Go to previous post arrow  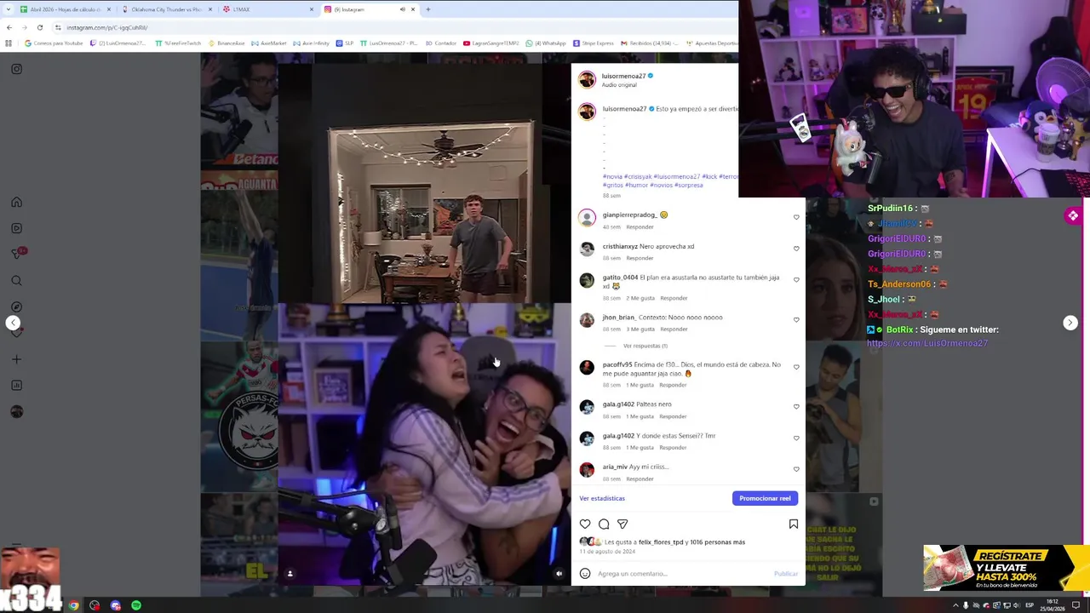point(13,323)
